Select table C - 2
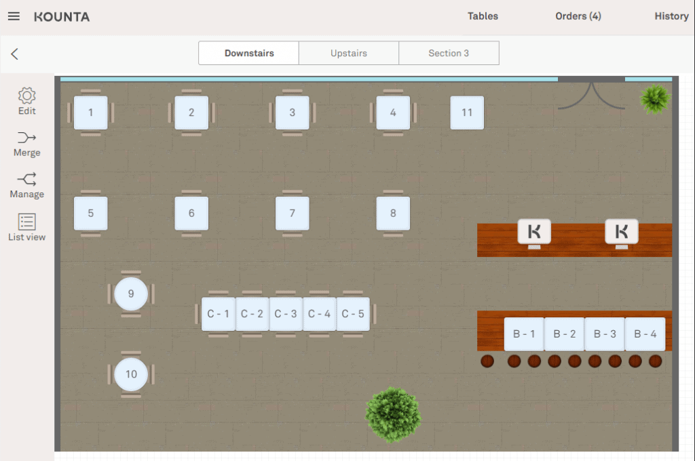Image resolution: width=695 pixels, height=461 pixels. pyautogui.click(x=252, y=314)
